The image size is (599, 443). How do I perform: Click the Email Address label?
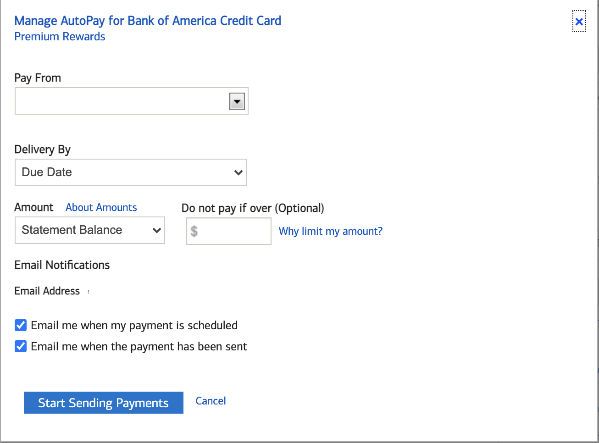click(47, 291)
